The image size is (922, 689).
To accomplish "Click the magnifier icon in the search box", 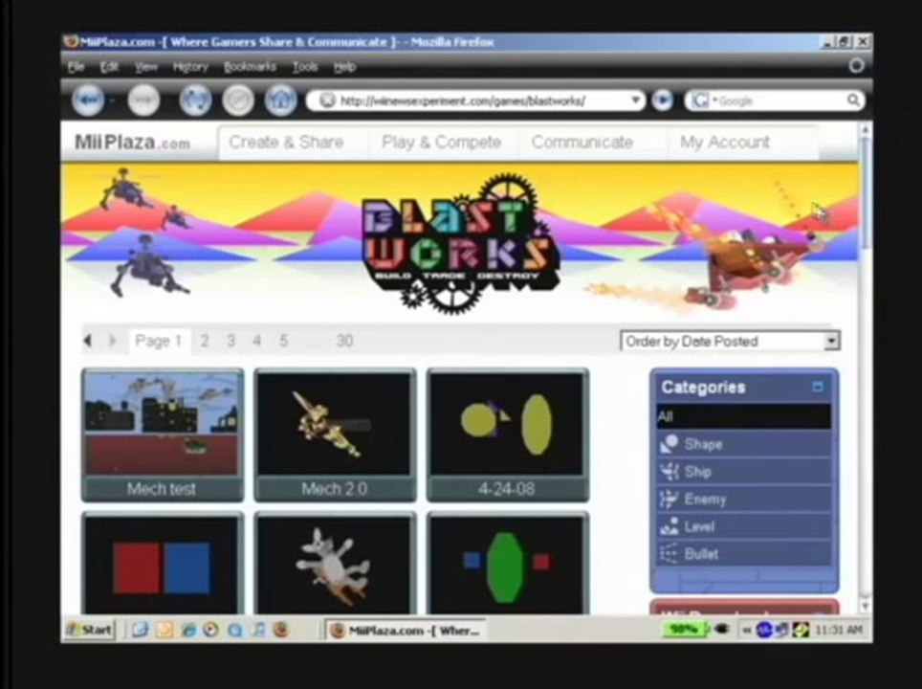I will click(852, 100).
